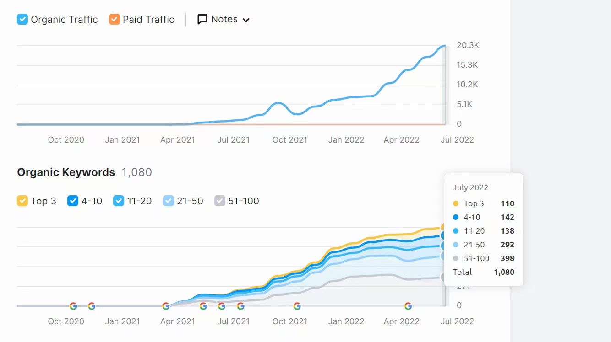Open the rightmost Google update marker
This screenshot has height=342, width=611.
tap(408, 306)
